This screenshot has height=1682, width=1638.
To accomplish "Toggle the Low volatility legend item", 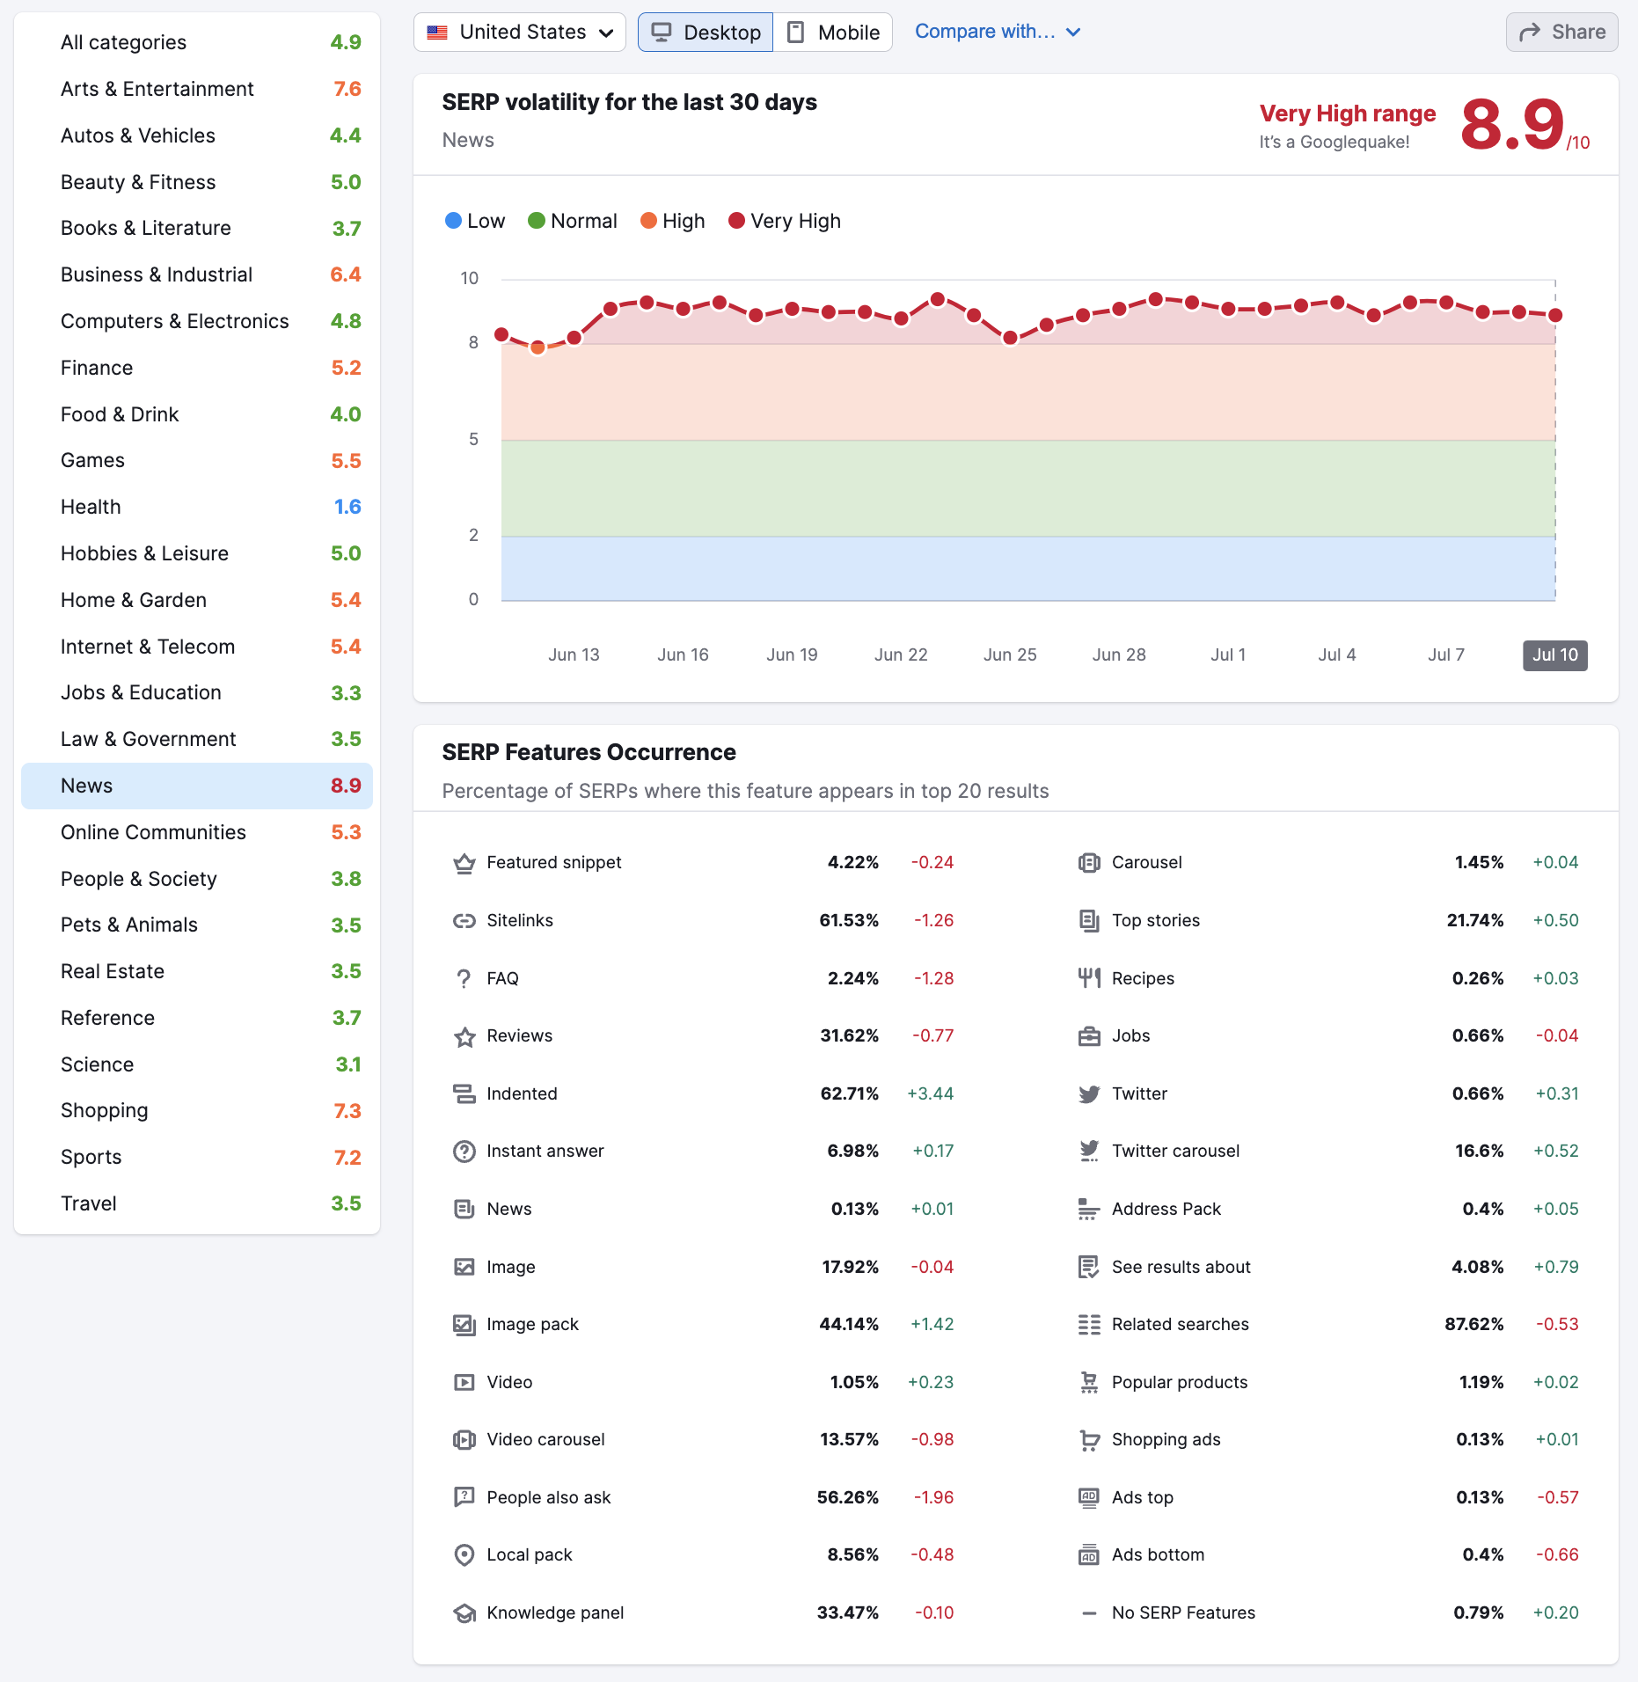I will click(475, 221).
